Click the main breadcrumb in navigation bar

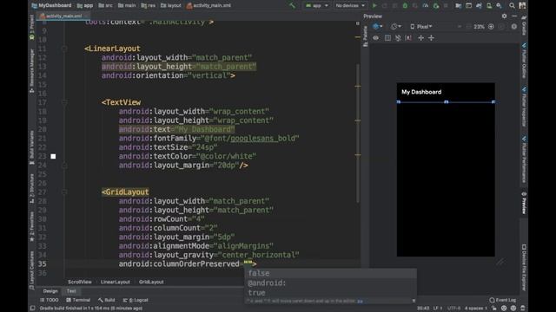coord(127,6)
